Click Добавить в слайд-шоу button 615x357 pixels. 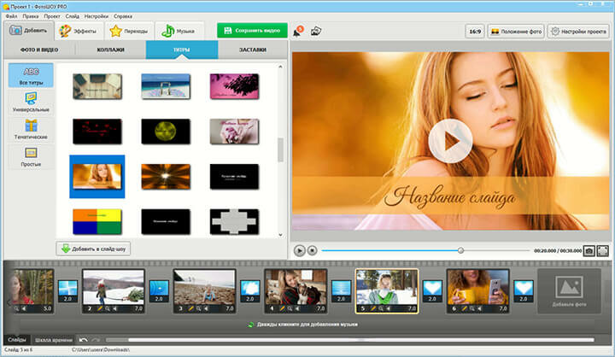click(x=93, y=249)
